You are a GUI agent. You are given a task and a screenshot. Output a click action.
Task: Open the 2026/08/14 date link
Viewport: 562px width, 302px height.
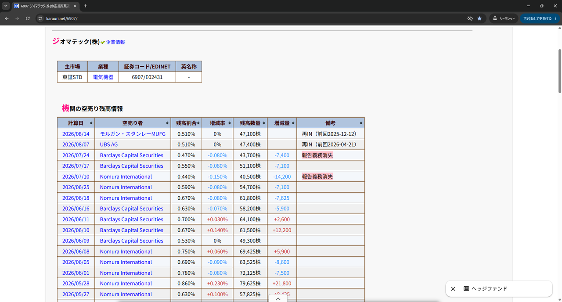point(76,134)
